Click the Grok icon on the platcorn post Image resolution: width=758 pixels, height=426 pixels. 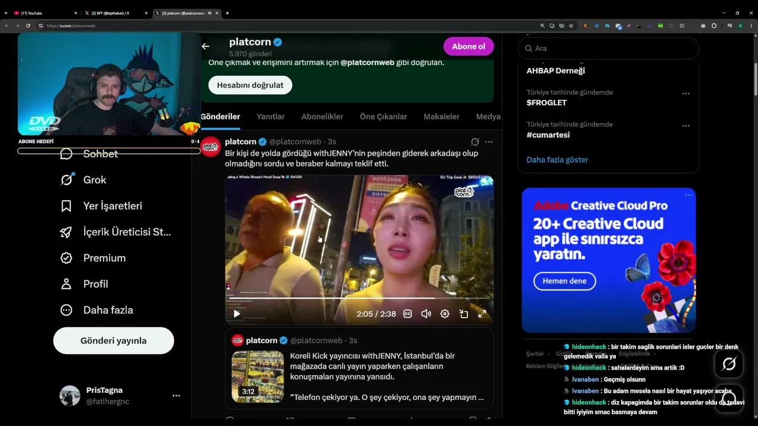point(475,142)
